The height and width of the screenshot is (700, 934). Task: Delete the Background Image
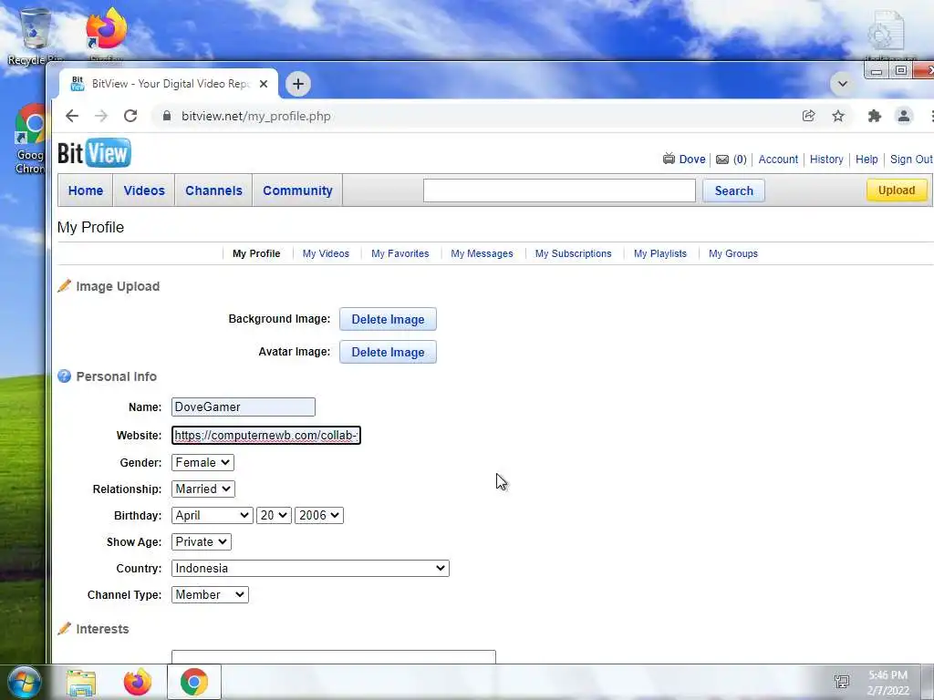(x=388, y=319)
